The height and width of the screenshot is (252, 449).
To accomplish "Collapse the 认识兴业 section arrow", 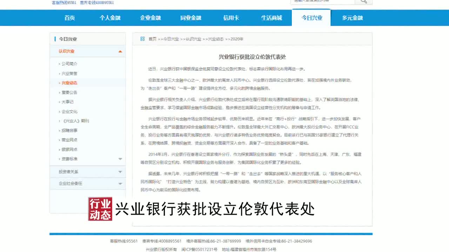I will click(120, 51).
